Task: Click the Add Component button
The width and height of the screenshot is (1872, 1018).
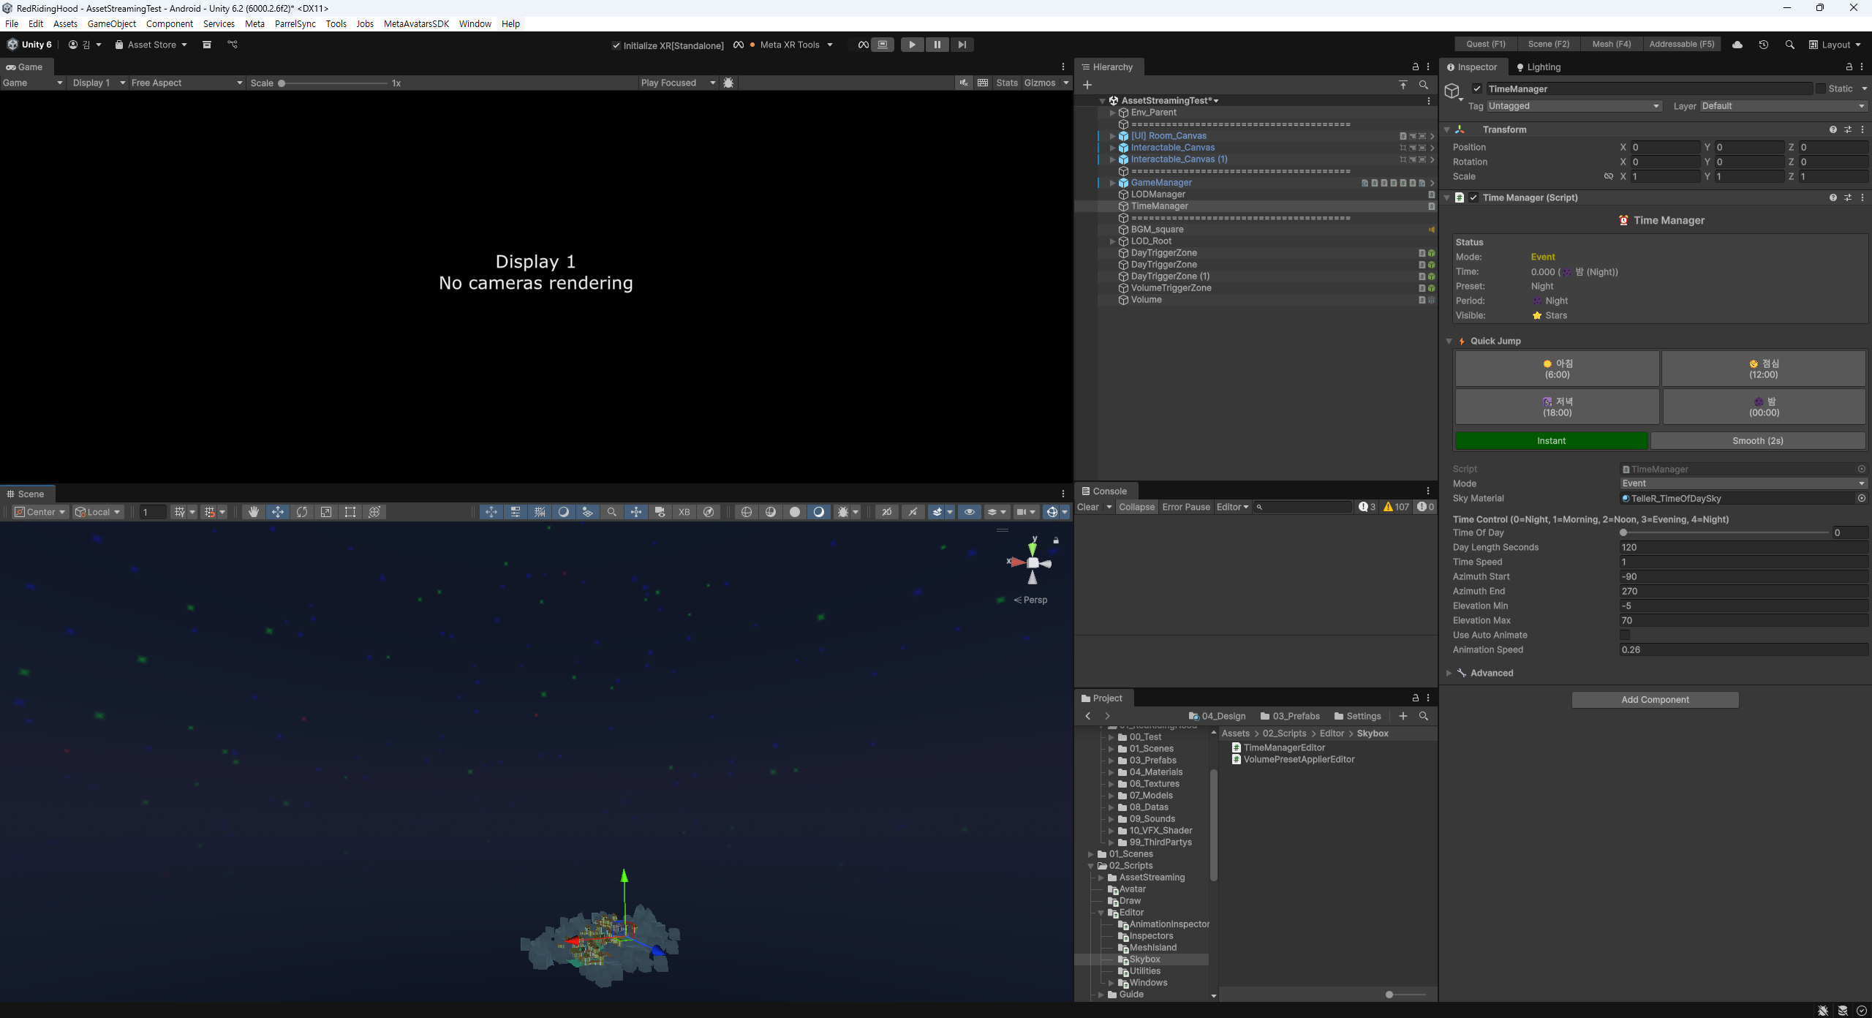Action: coord(1655,700)
